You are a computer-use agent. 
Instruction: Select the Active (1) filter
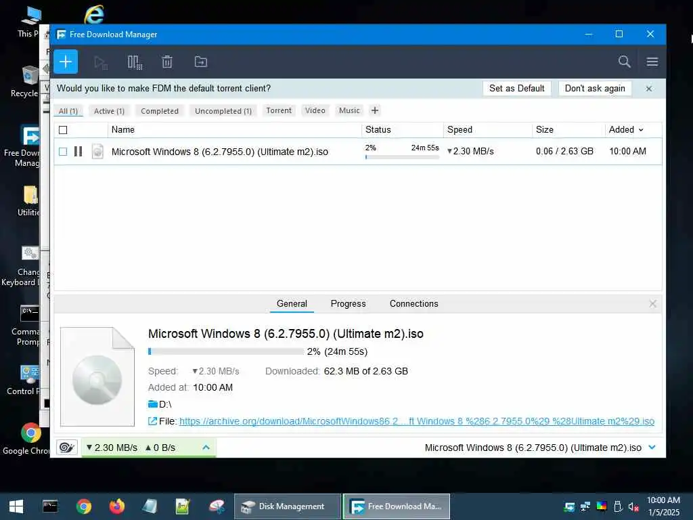(109, 111)
